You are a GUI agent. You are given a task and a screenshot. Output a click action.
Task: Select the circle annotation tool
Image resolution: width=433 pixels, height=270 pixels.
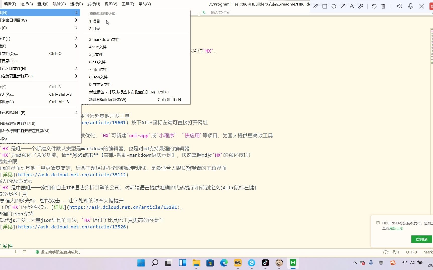click(334, 6)
